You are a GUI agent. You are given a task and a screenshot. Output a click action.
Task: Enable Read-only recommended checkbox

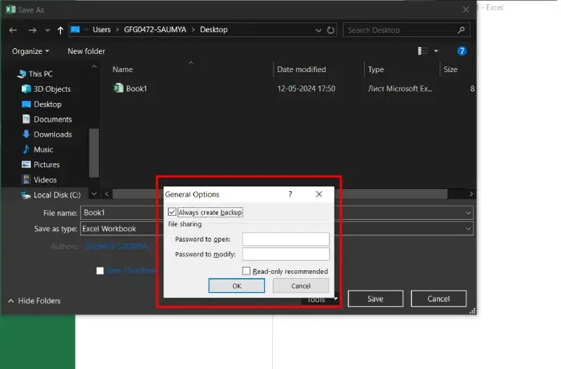246,271
